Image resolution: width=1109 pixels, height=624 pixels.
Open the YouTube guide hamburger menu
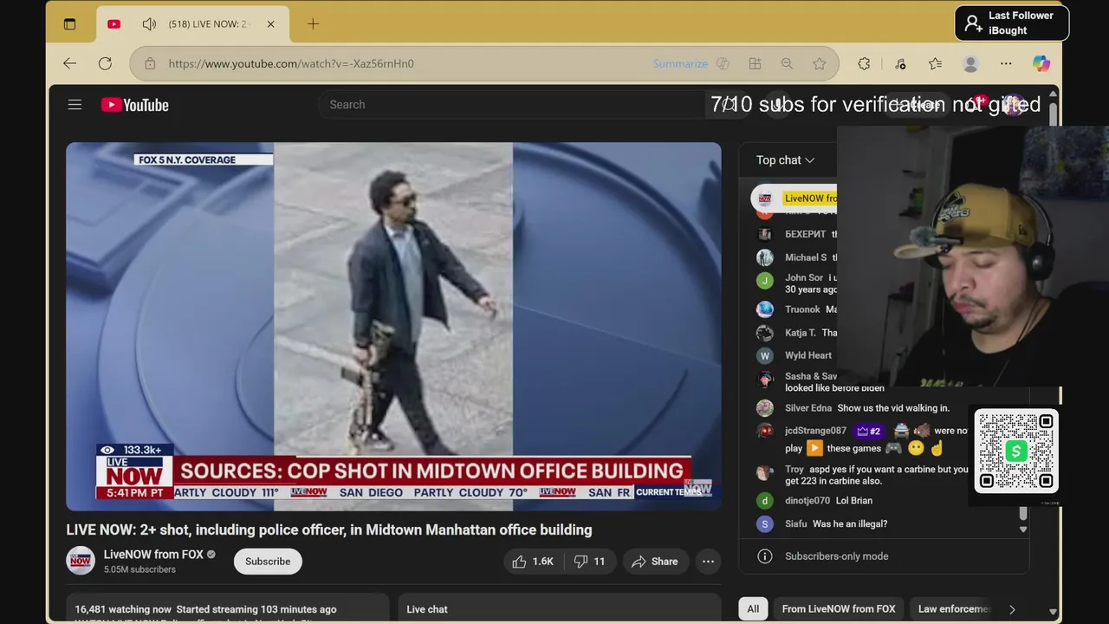click(75, 105)
